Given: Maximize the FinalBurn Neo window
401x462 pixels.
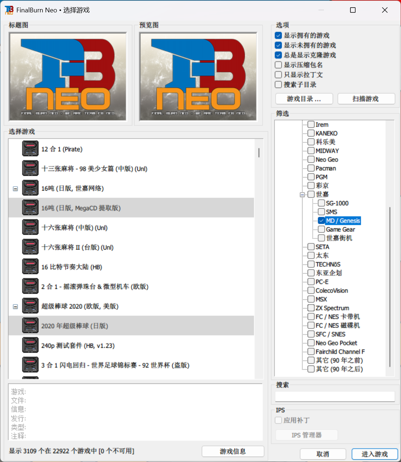Looking at the screenshot, I should coord(353,10).
